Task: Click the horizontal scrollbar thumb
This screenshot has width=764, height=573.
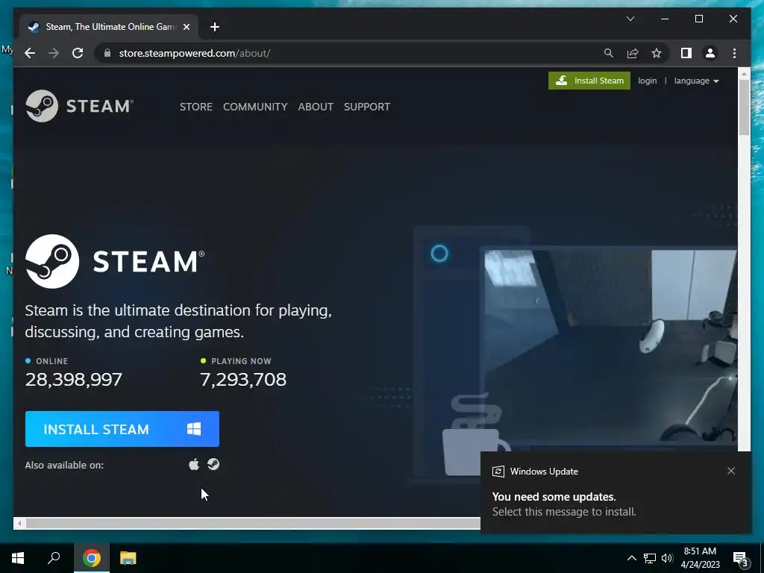Action: [252, 523]
